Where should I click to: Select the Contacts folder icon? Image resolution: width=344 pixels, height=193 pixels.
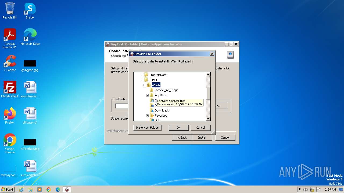(x=152, y=100)
